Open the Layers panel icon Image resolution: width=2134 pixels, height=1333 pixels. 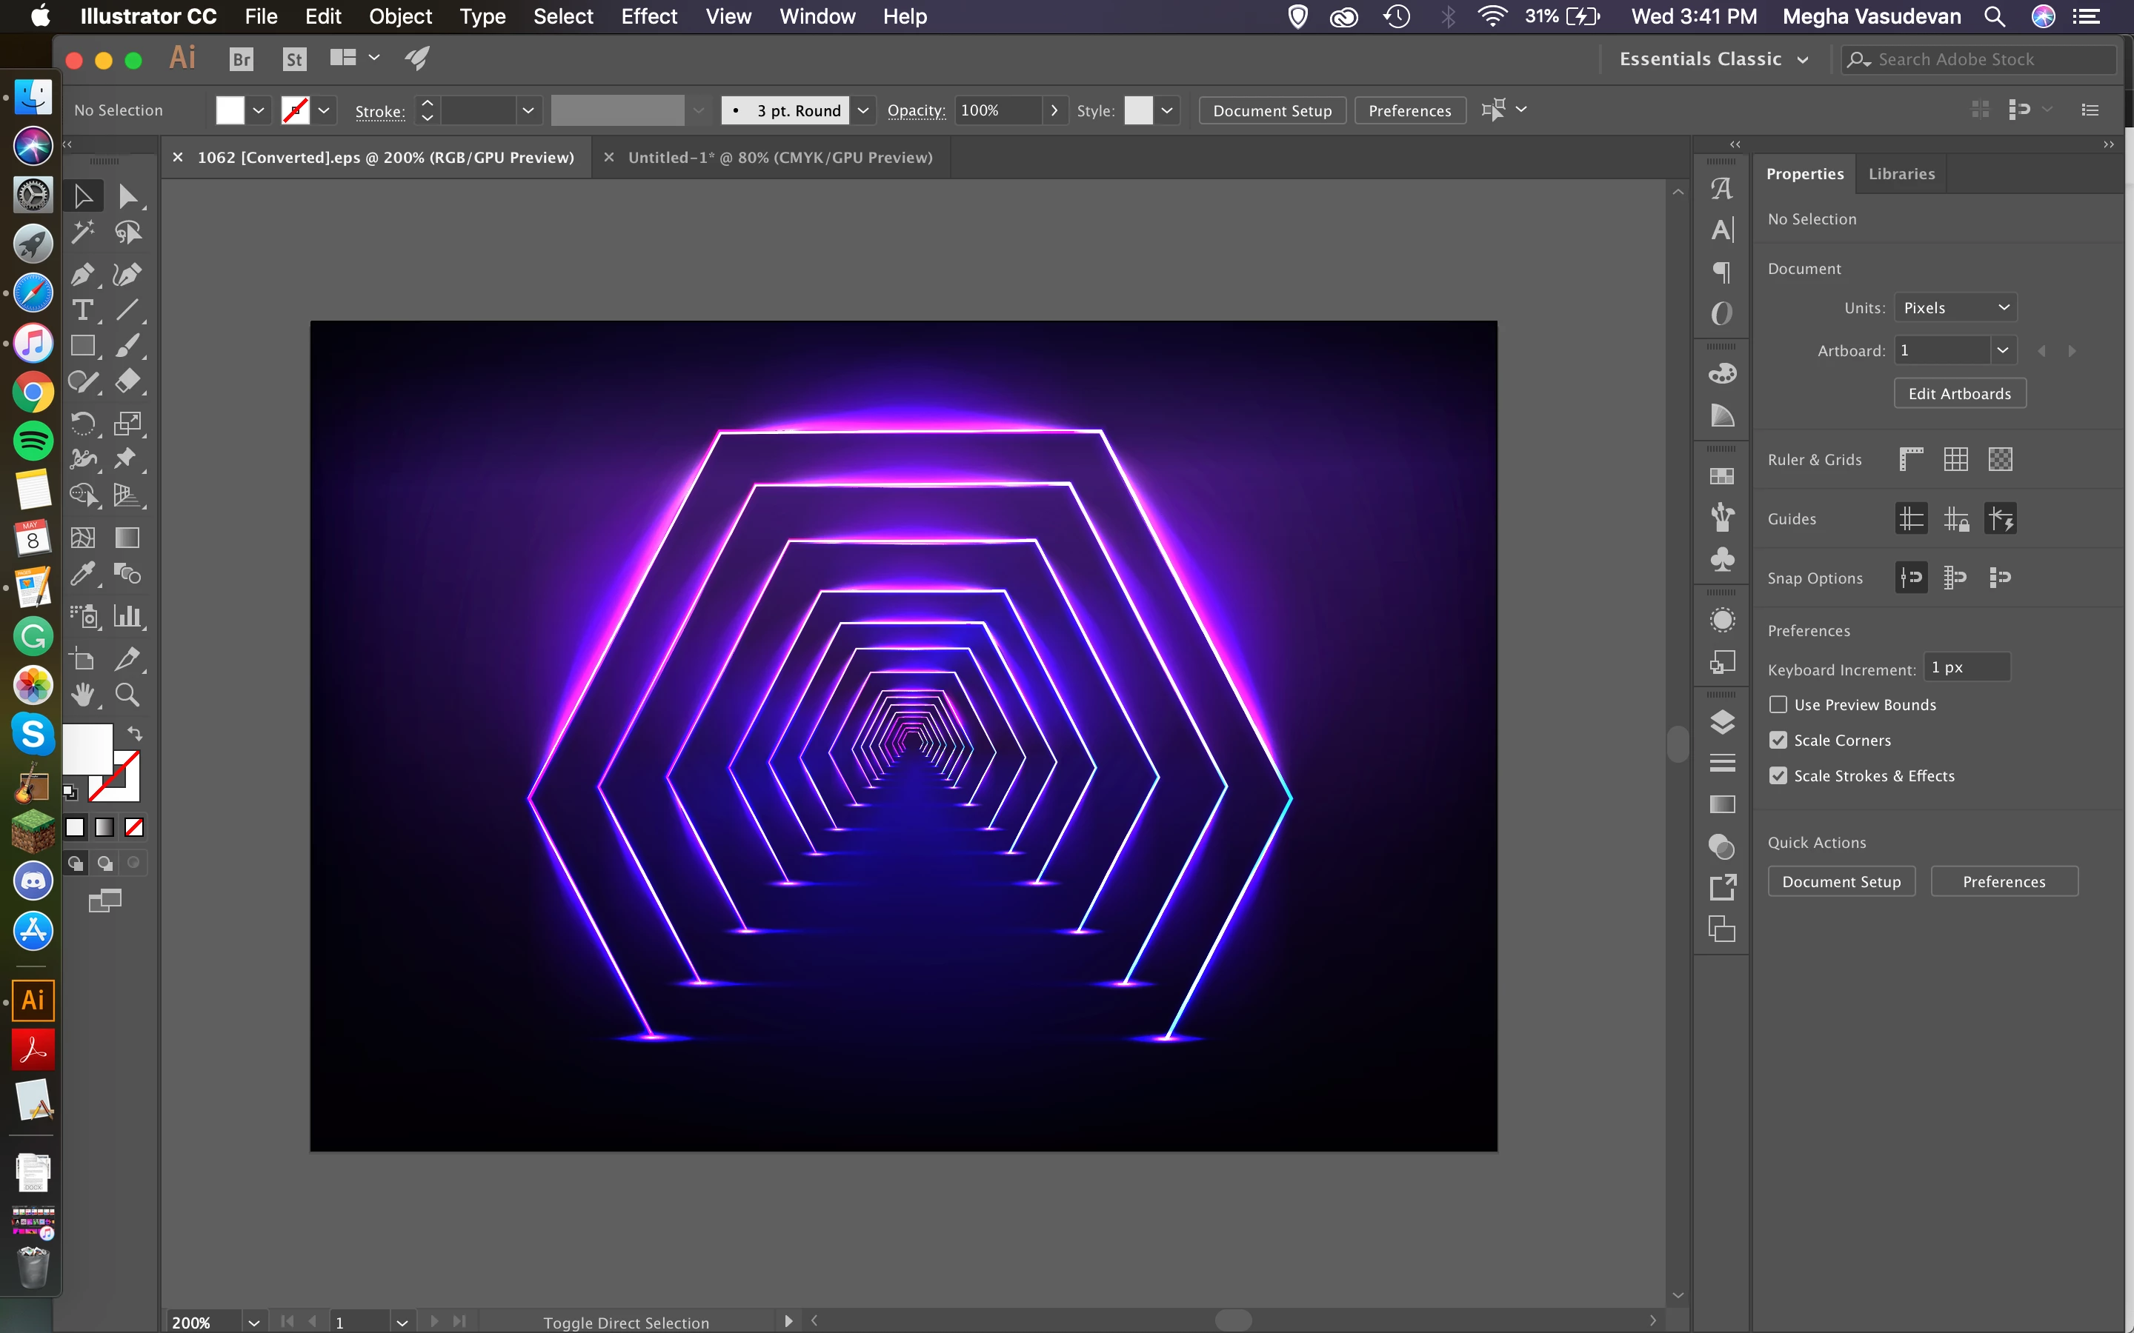pyautogui.click(x=1721, y=722)
